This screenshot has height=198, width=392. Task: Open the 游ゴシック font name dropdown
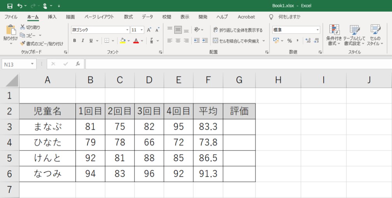[127, 30]
